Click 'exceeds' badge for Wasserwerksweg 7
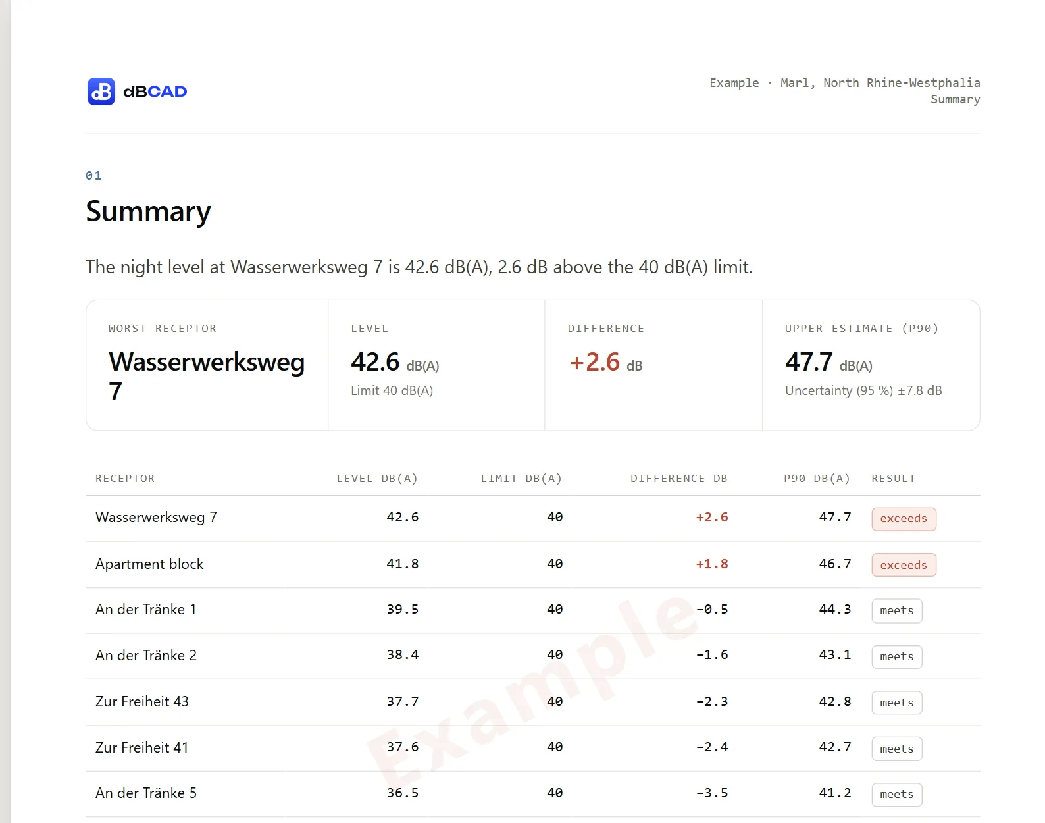 (904, 519)
